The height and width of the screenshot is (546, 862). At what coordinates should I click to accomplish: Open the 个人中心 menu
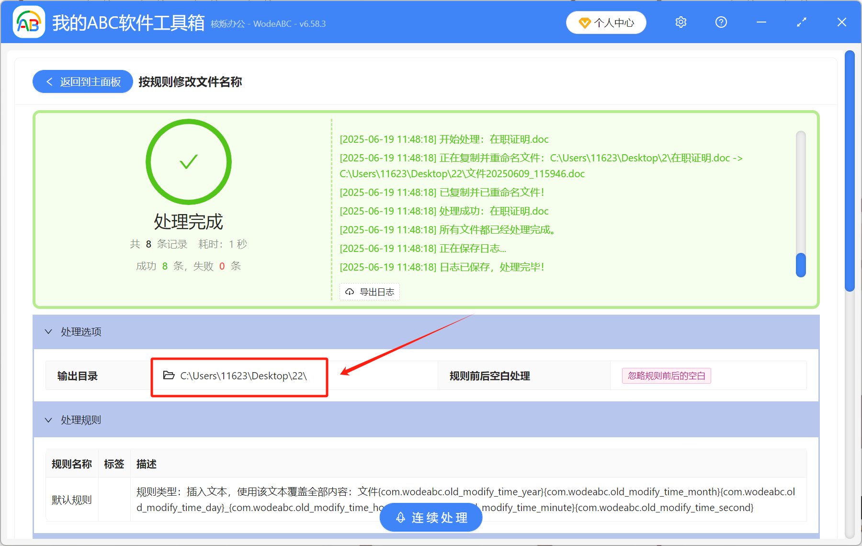click(x=606, y=23)
